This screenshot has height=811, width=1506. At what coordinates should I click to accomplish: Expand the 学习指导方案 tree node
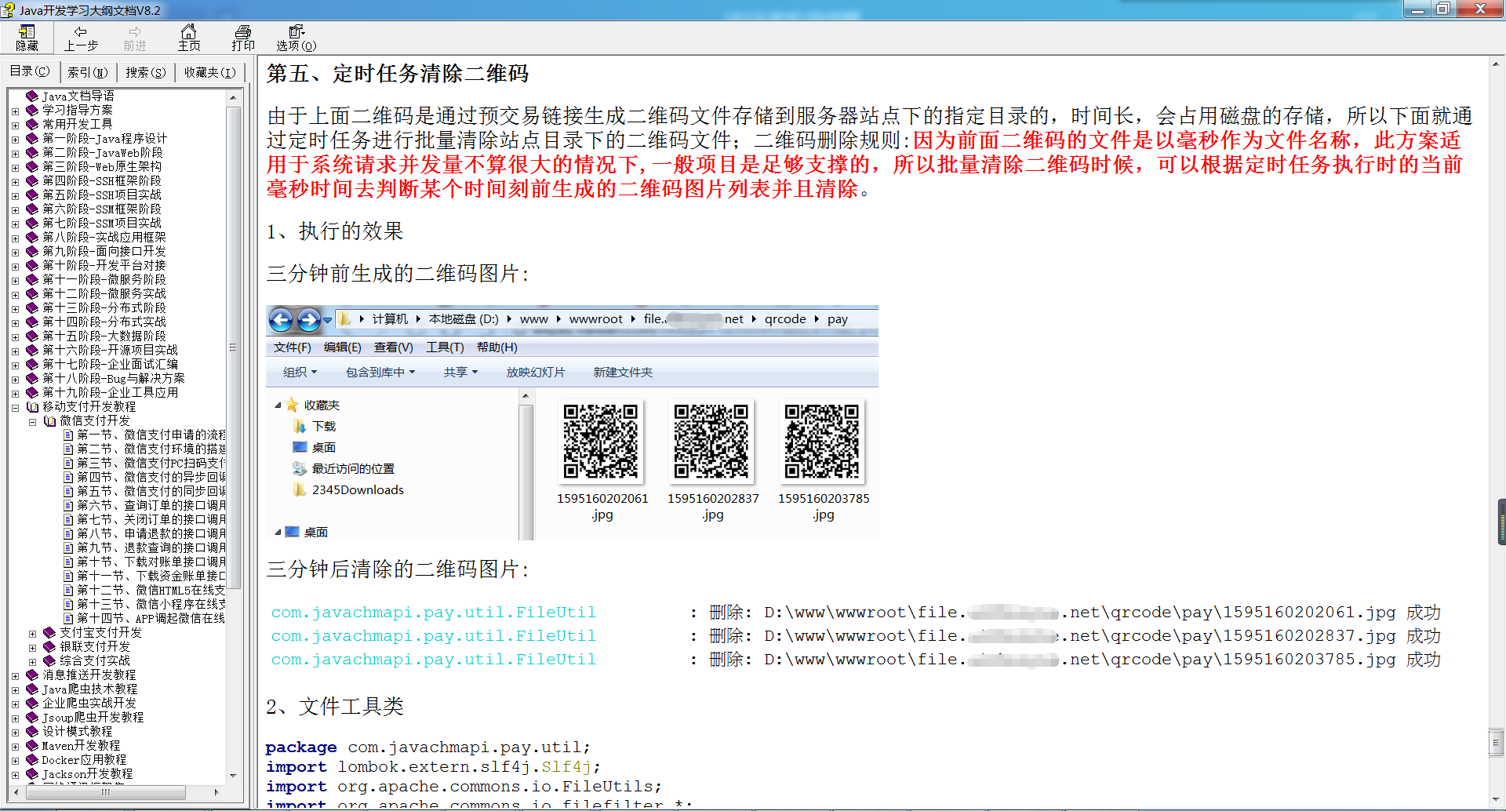point(15,111)
